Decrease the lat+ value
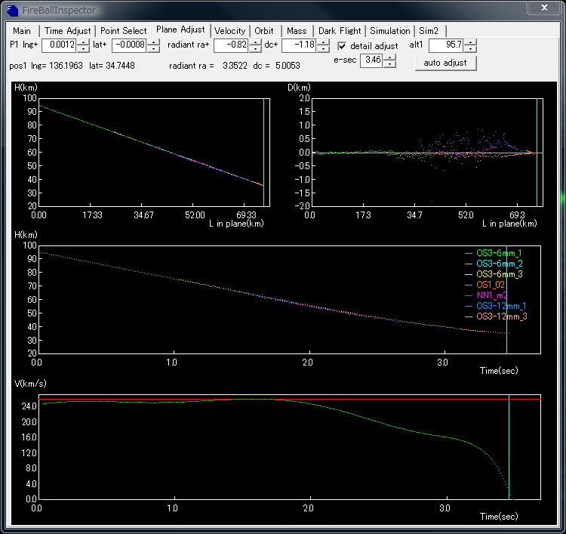 click(x=154, y=49)
